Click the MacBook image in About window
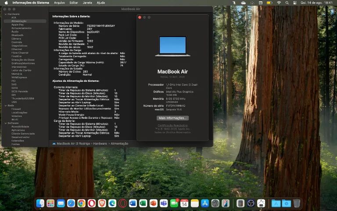This screenshot has width=337, height=211. [172, 46]
